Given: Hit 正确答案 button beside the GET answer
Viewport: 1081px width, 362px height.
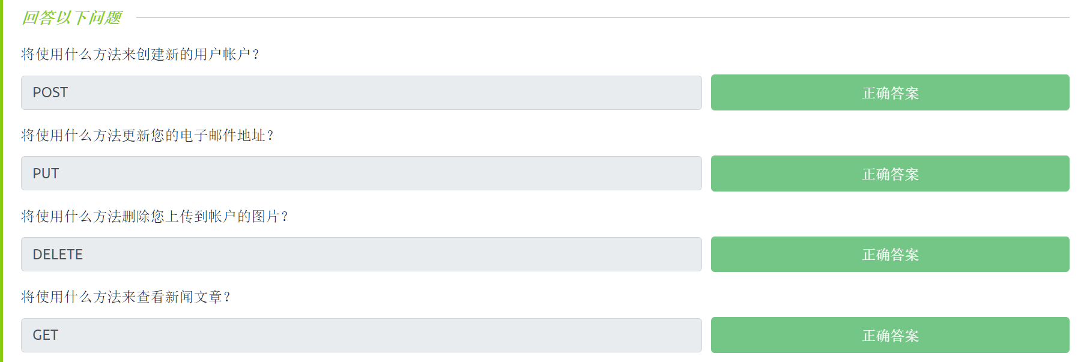Looking at the screenshot, I should pos(889,335).
